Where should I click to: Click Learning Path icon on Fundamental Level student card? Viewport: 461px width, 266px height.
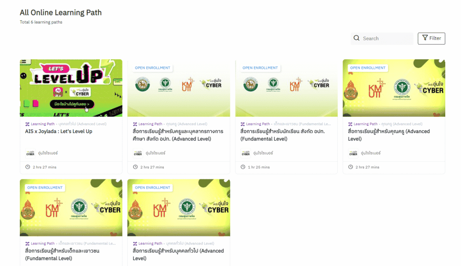[x=242, y=124]
